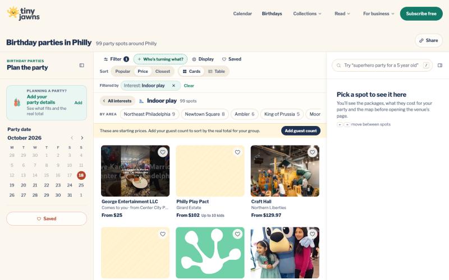This screenshot has width=449, height=280.
Task: Open Saved list in left sidebar
Action: point(47,218)
